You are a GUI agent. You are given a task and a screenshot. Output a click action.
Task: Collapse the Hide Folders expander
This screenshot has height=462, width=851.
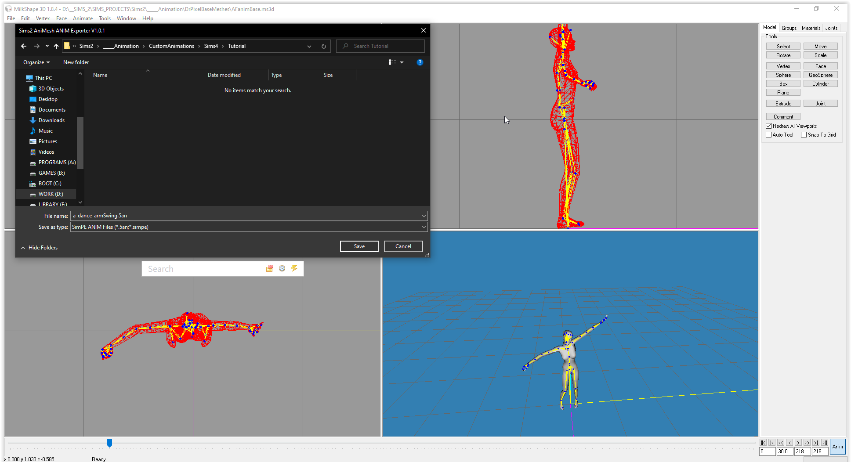pyautogui.click(x=39, y=248)
